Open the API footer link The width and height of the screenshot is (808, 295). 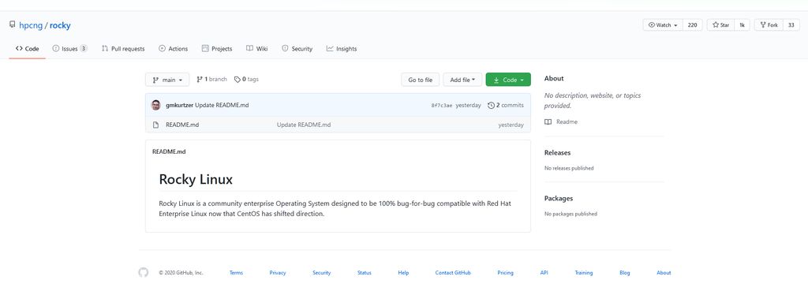pyautogui.click(x=544, y=273)
